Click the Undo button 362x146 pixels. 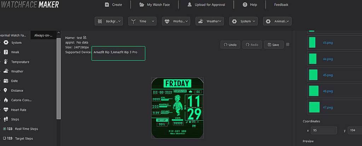pyautogui.click(x=230, y=45)
